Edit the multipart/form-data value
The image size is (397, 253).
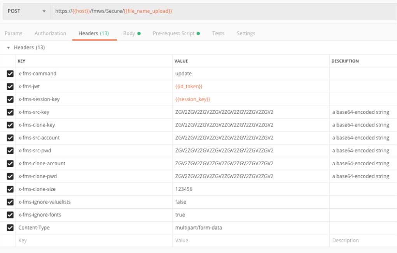198,228
